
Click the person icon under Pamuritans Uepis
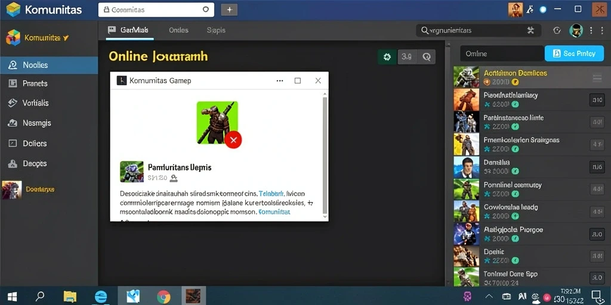(x=174, y=178)
